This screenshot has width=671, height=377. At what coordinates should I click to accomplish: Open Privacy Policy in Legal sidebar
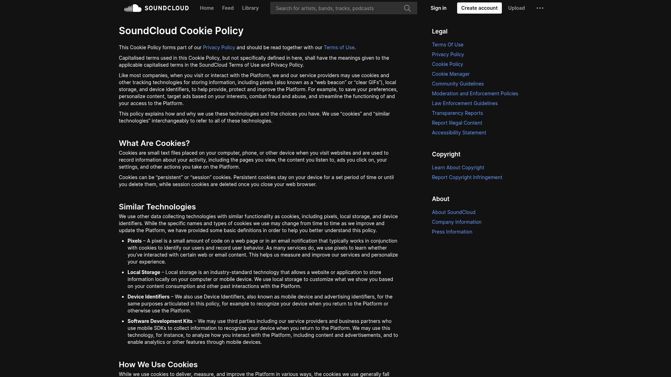[x=448, y=54]
